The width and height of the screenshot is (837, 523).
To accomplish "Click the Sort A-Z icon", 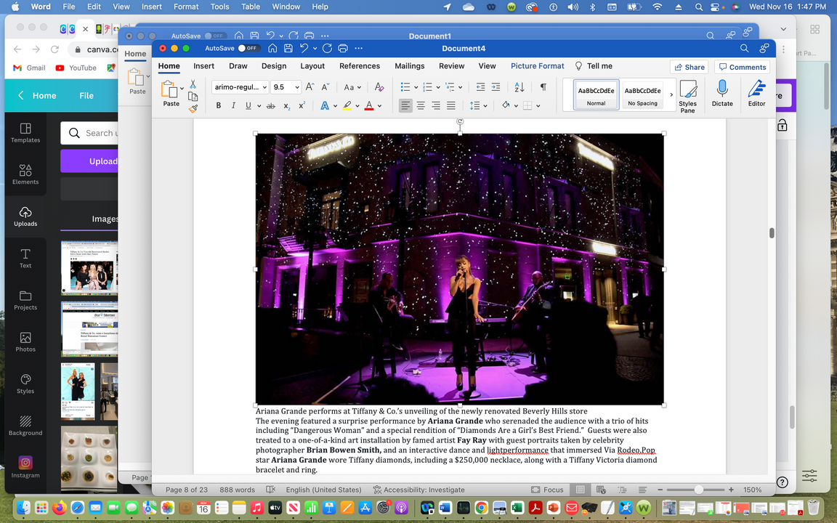I will click(519, 87).
